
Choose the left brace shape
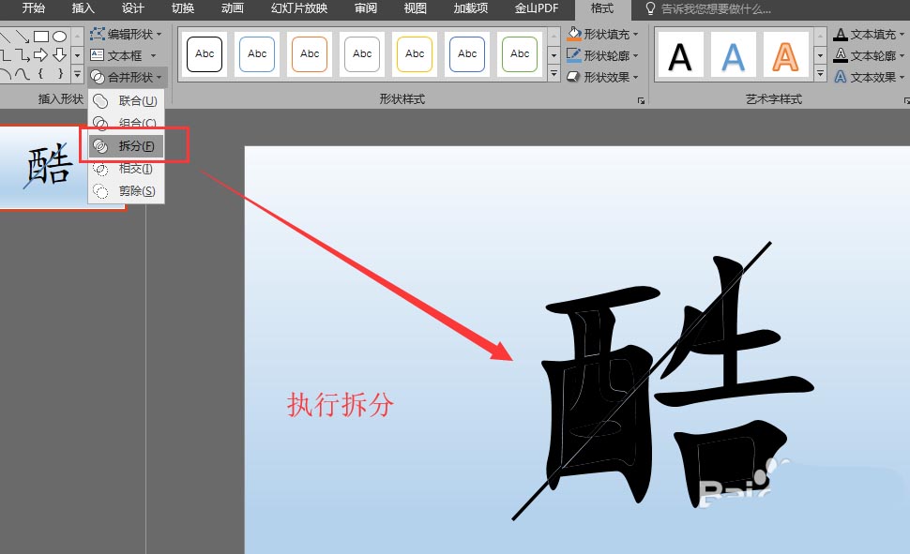[40, 74]
